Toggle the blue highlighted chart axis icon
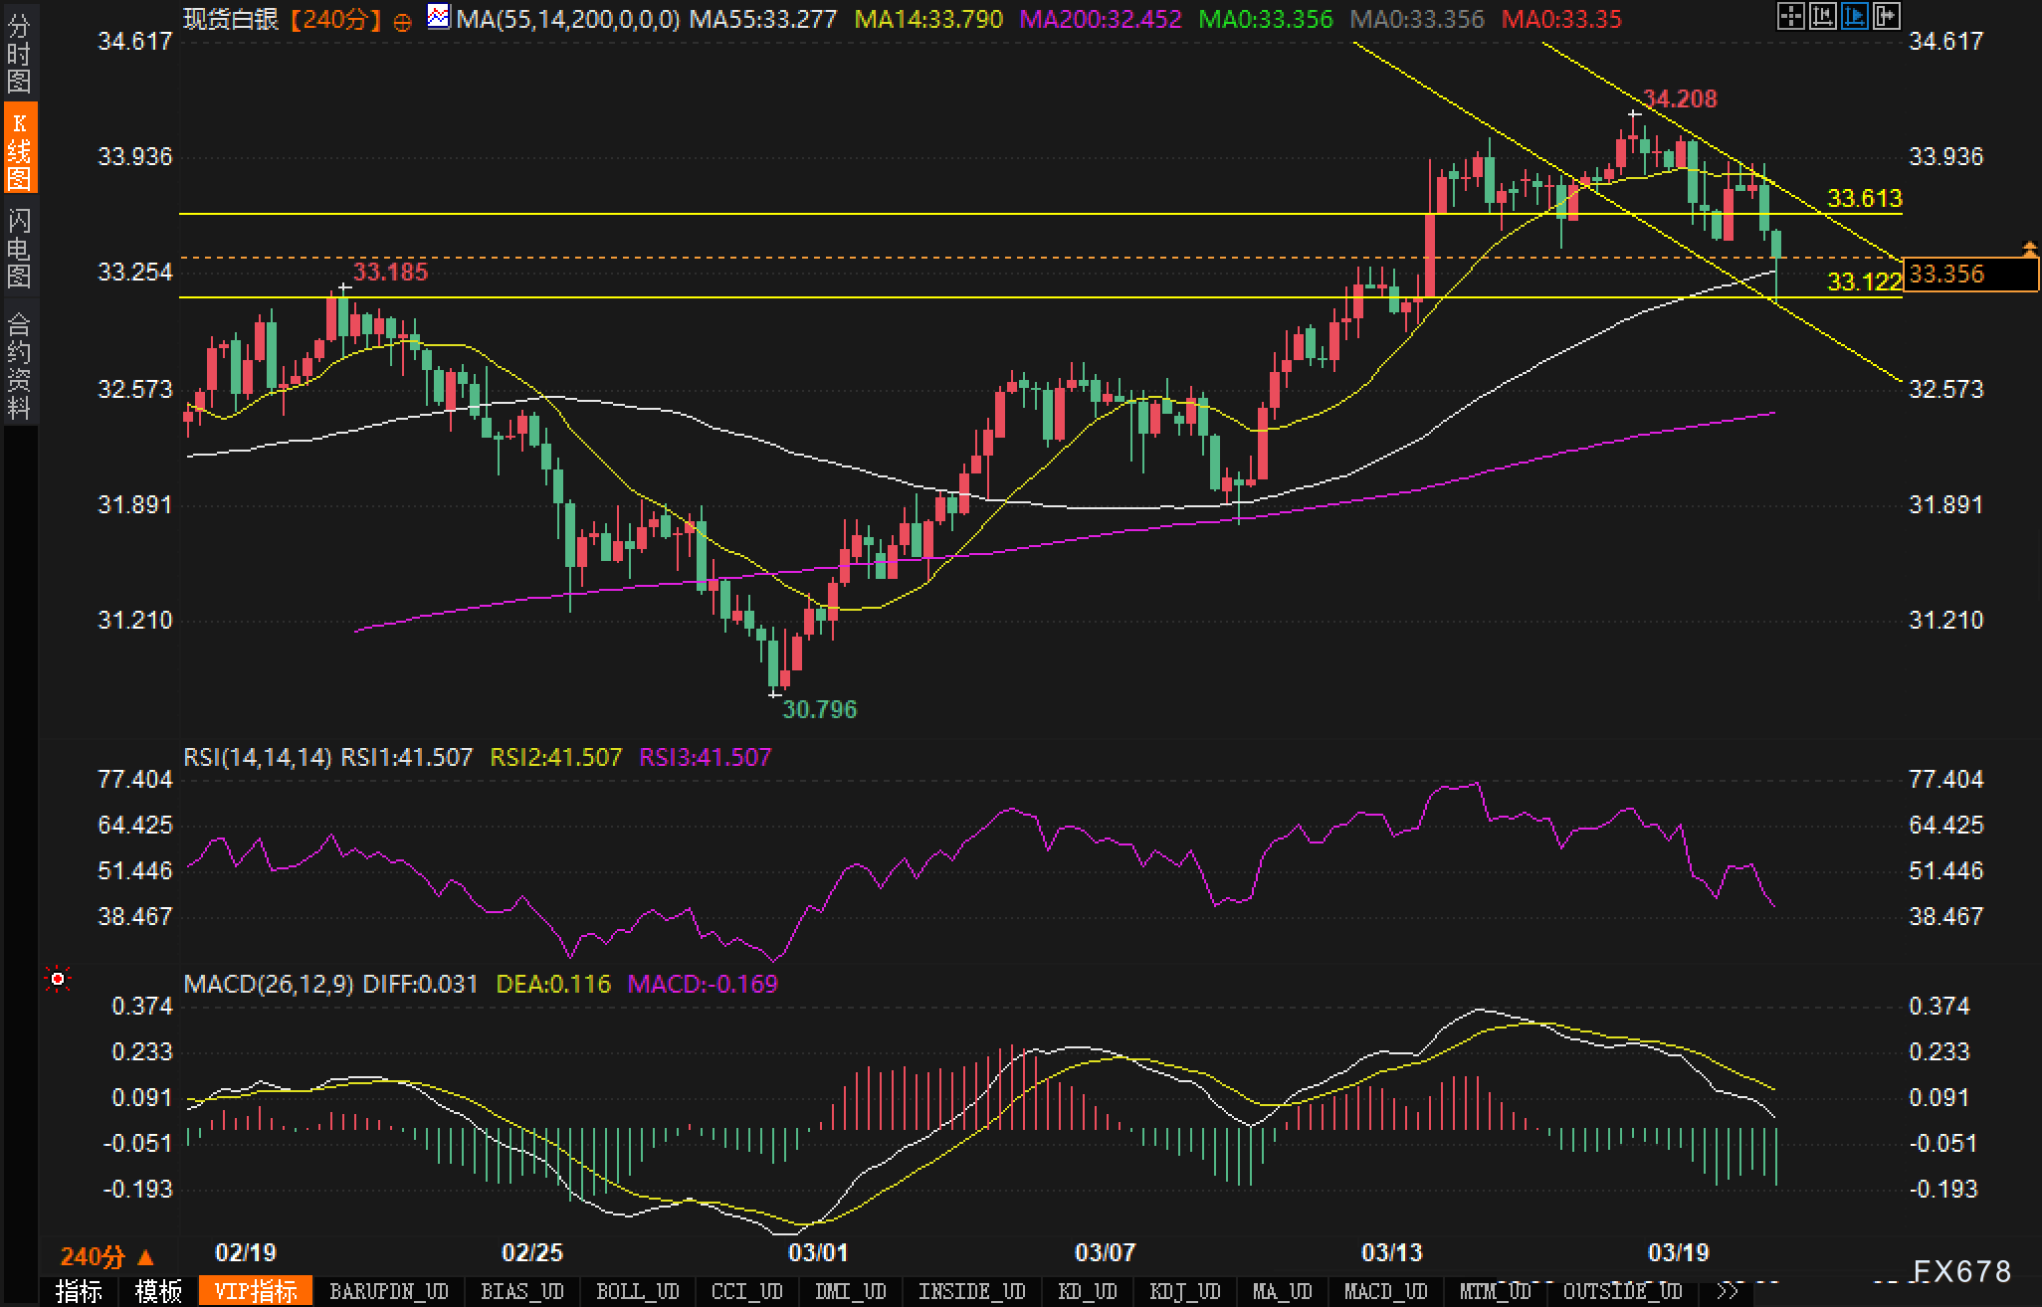The image size is (2042, 1307). click(1854, 16)
